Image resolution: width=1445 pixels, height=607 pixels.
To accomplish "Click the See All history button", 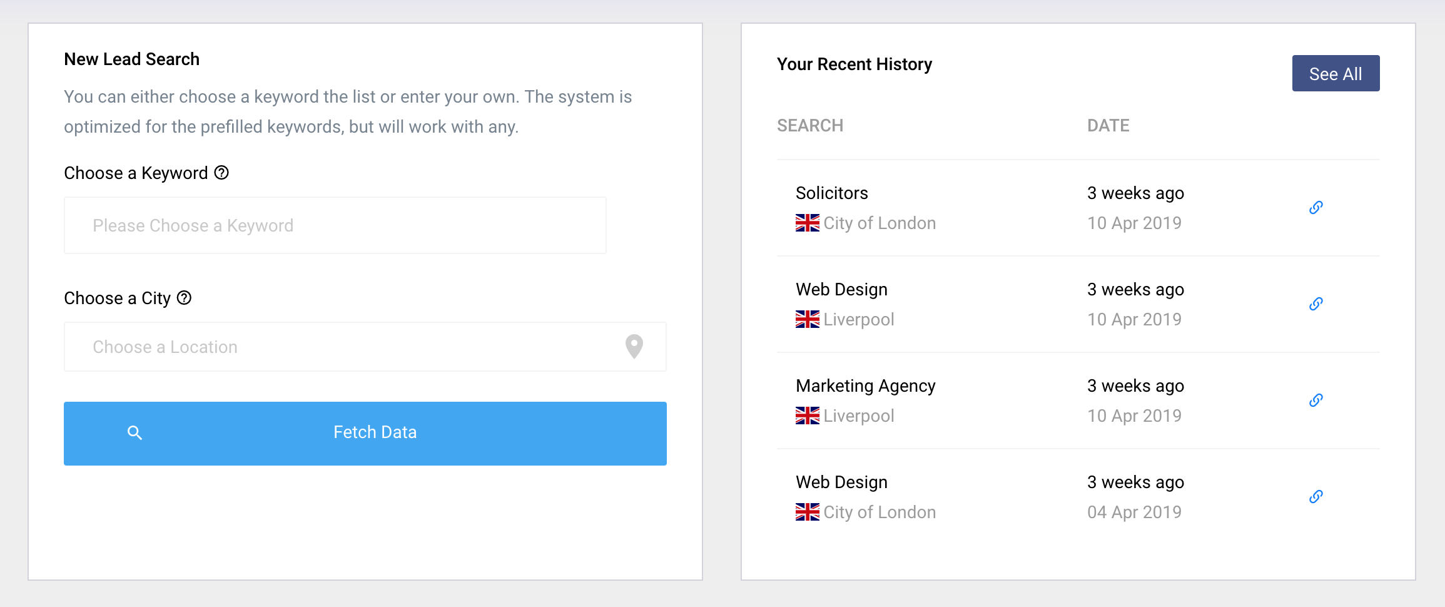I will [1336, 73].
